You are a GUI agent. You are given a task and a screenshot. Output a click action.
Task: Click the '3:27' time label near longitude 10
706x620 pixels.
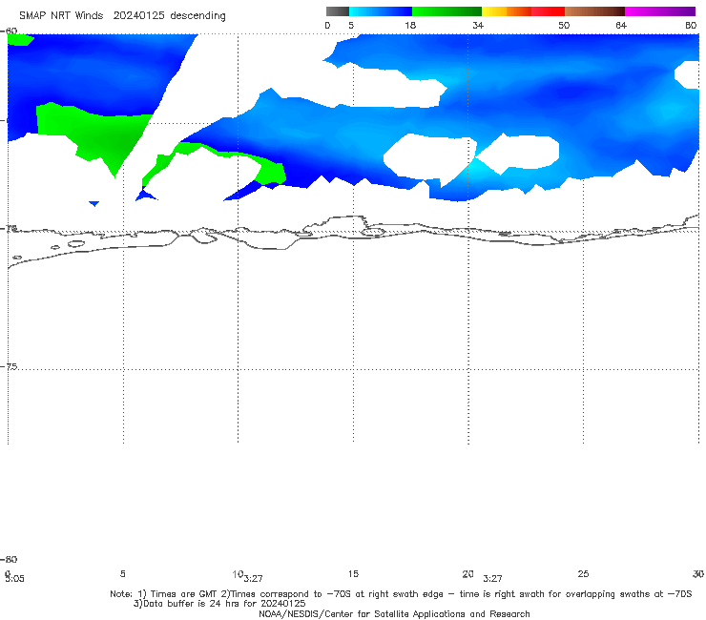253,579
